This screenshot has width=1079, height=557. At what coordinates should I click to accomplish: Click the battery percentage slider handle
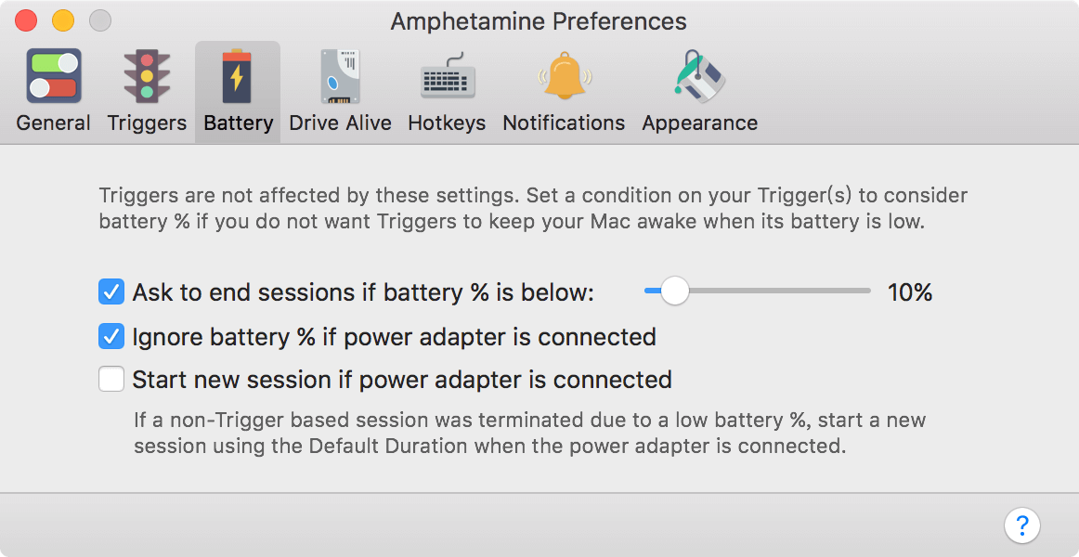point(674,291)
